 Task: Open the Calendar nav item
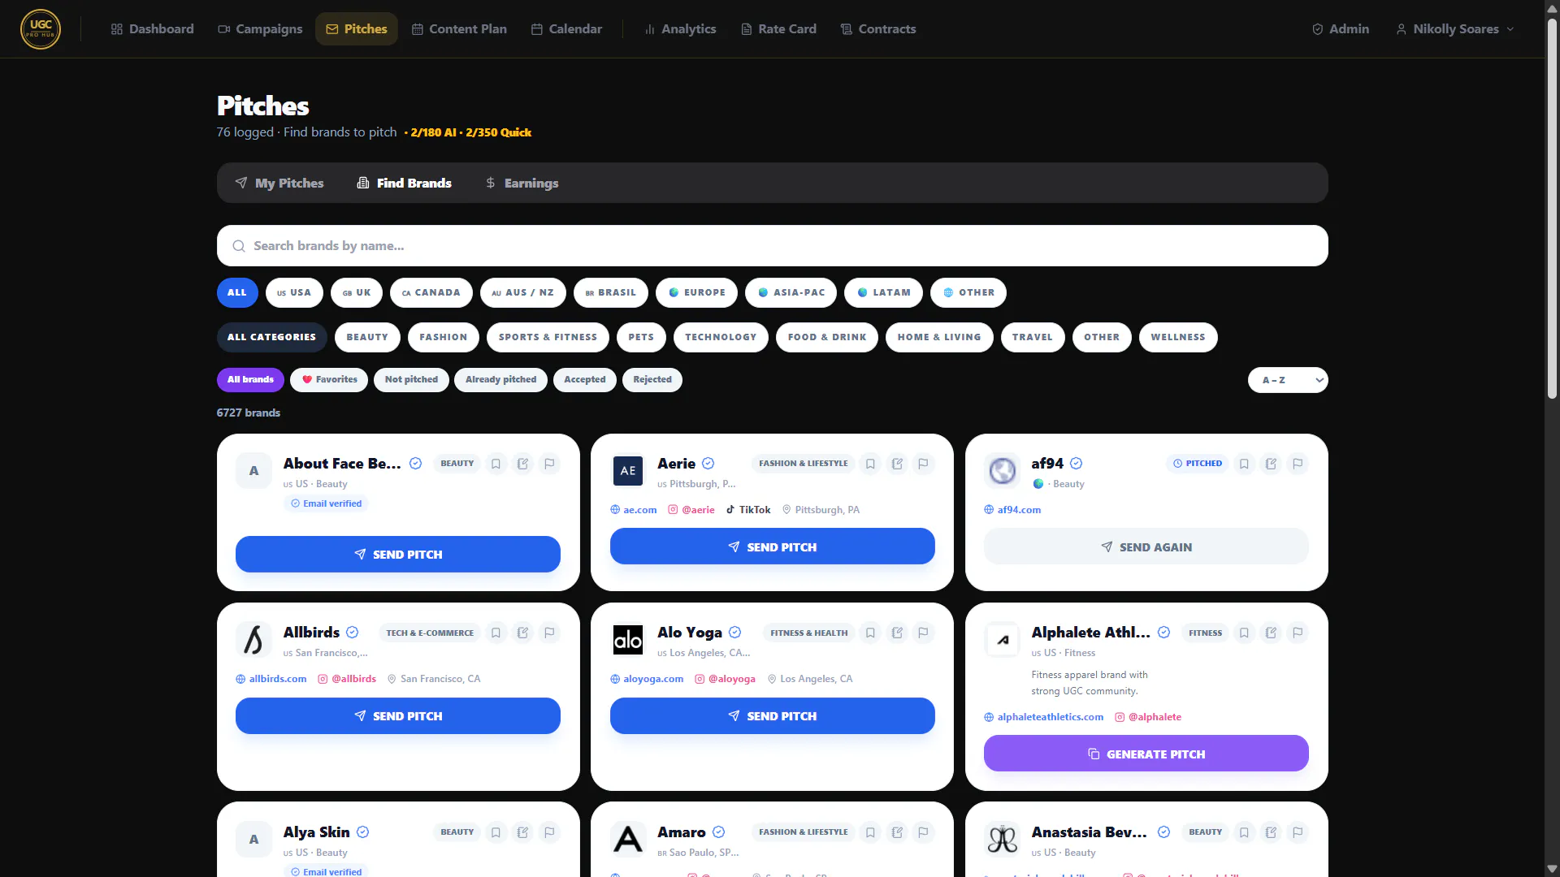coord(567,29)
